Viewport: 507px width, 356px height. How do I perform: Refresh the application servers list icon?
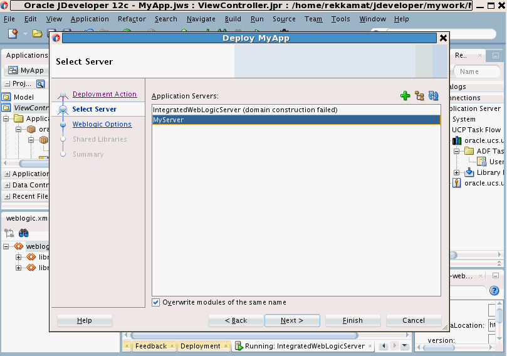pos(433,96)
